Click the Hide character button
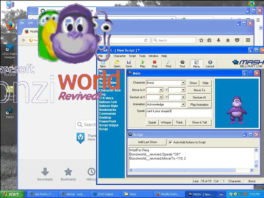Image resolution: width=264 pixels, height=198 pixels. coord(205,83)
